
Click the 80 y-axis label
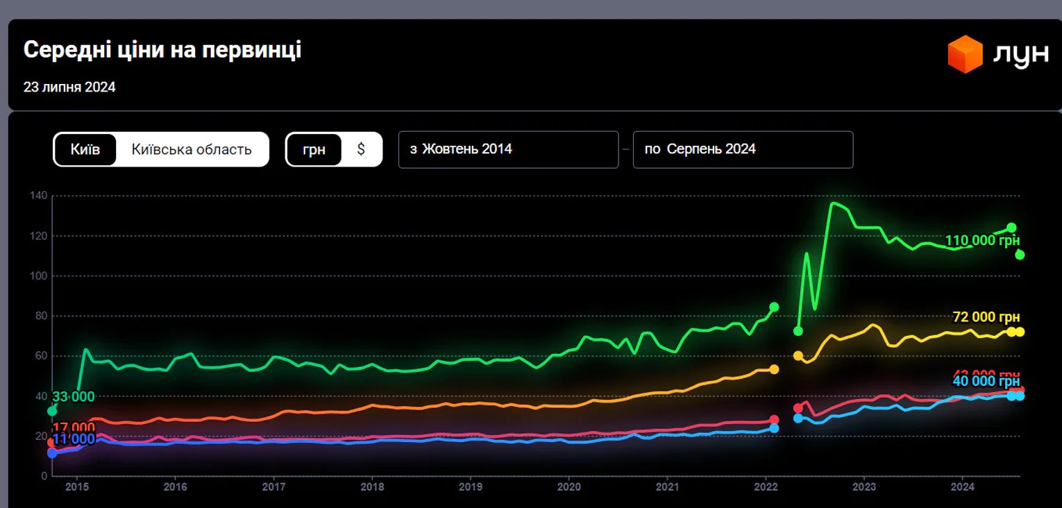42,316
